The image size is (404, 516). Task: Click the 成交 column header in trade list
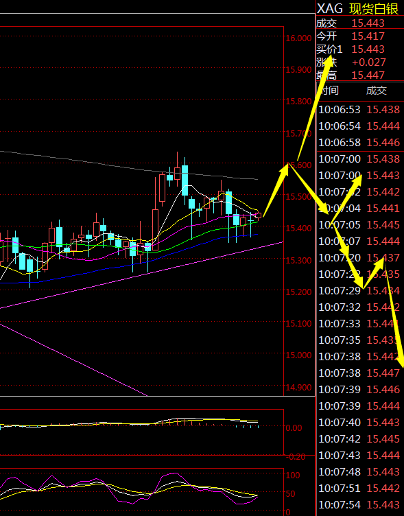pos(377,91)
